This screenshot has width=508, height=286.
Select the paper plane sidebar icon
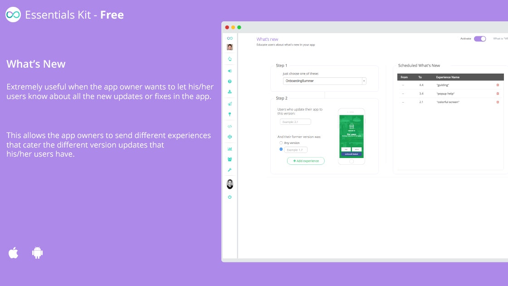point(230,104)
